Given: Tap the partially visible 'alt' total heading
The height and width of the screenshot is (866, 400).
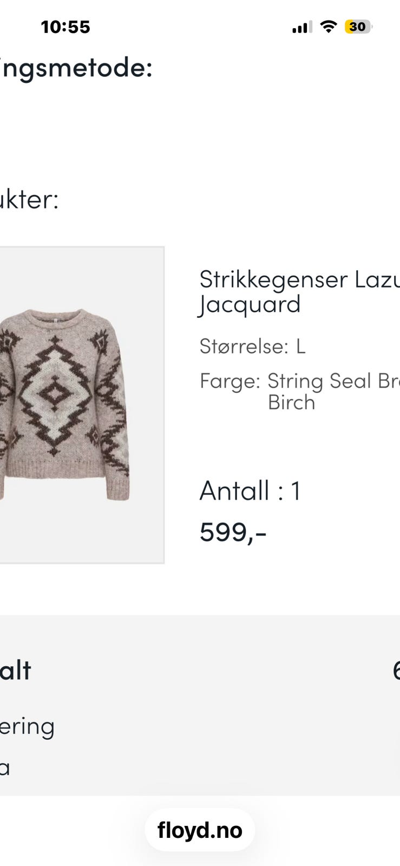Looking at the screenshot, I should 16,671.
